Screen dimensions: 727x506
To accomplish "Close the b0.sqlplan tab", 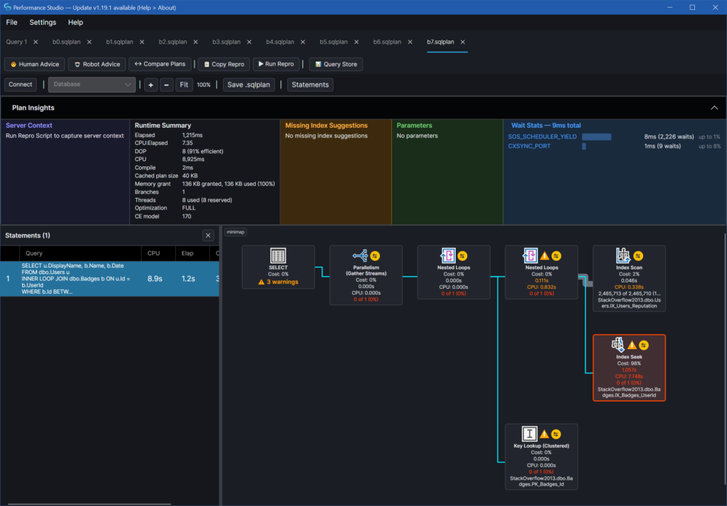I will 89,42.
